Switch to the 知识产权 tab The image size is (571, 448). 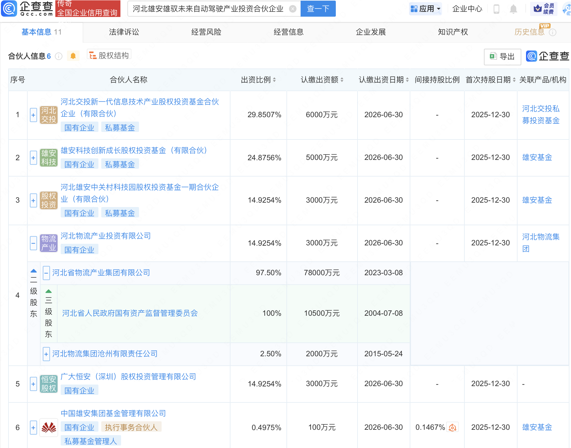pos(453,32)
